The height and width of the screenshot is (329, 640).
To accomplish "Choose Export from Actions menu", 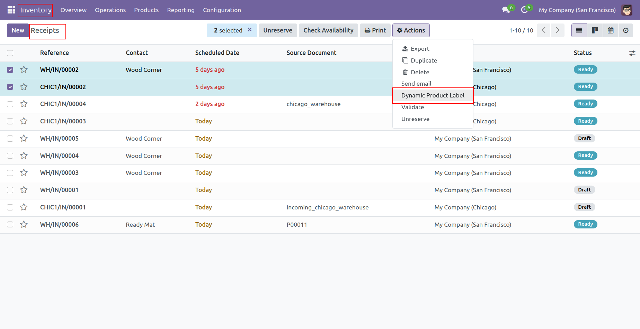I will point(433,49).
